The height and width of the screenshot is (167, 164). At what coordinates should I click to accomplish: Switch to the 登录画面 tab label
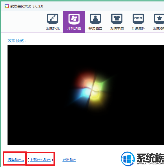pyautogui.click(x=95, y=29)
